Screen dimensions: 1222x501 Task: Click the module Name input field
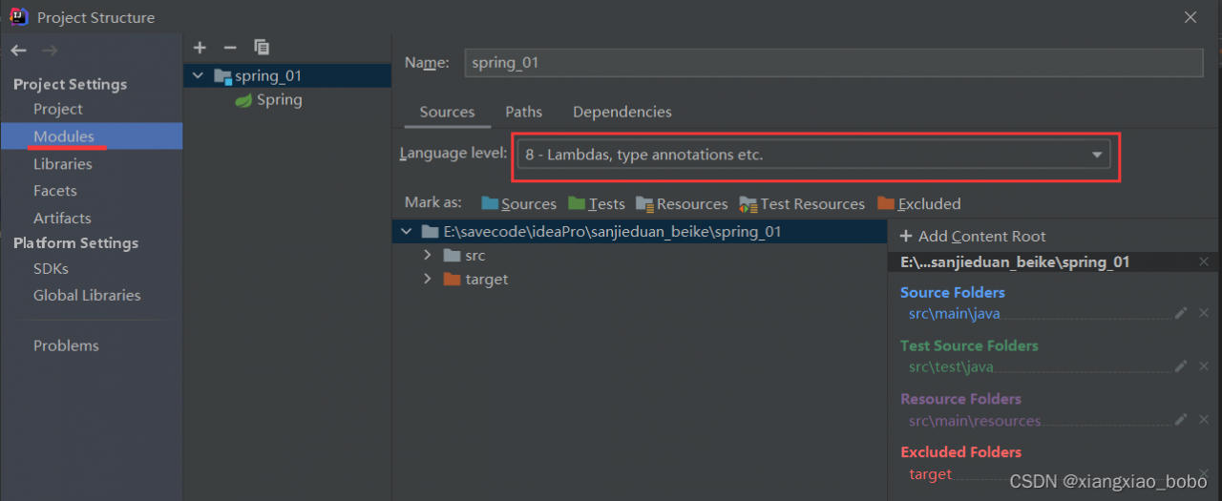click(x=832, y=63)
